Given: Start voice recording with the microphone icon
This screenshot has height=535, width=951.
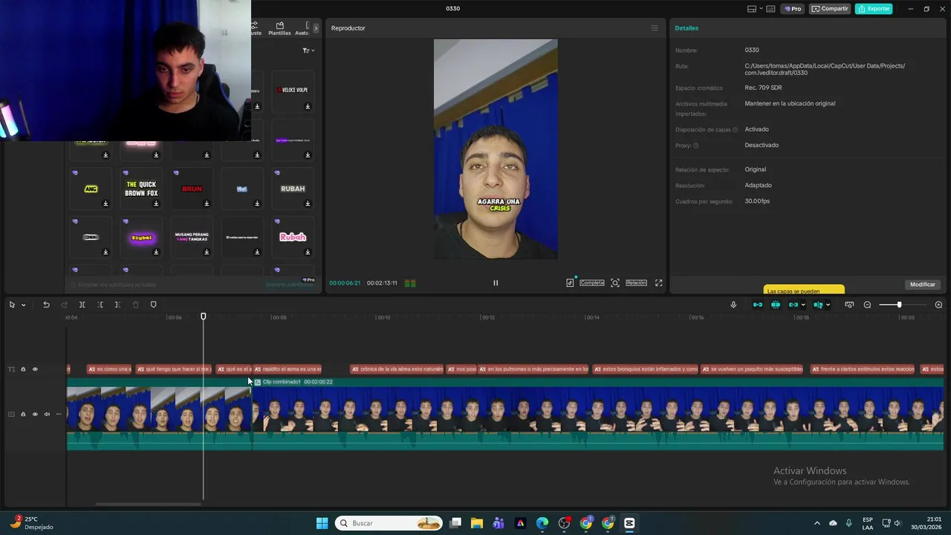Looking at the screenshot, I should pyautogui.click(x=733, y=305).
